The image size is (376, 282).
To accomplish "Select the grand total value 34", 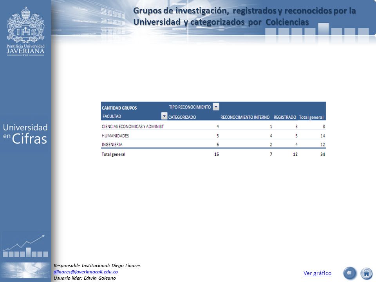I will click(x=322, y=154).
